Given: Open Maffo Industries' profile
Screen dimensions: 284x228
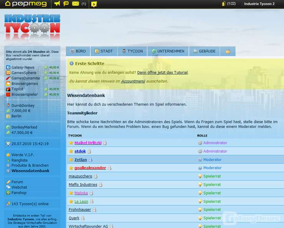Looking at the screenshot, I should click(x=83, y=185).
